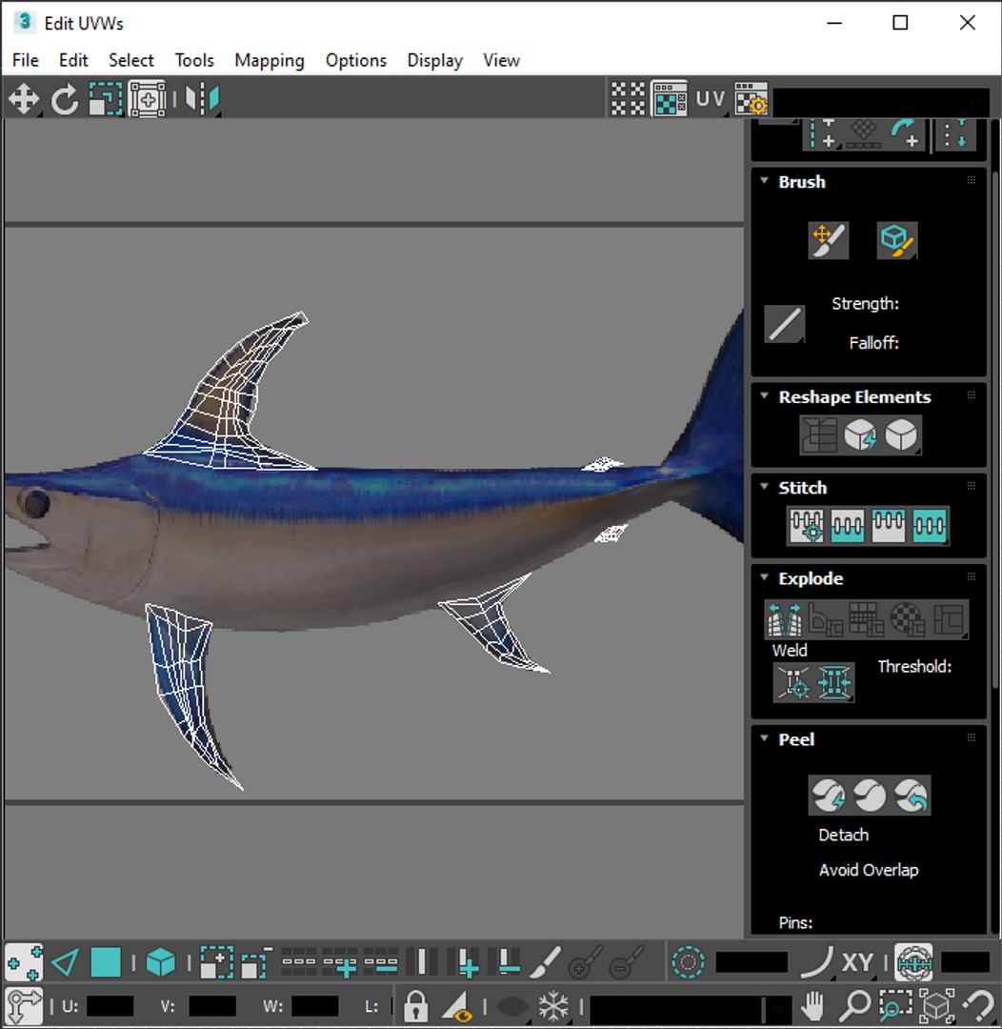Click the rollout panel vertical scrollbar
This screenshot has width=1002, height=1029.
pyautogui.click(x=995, y=430)
